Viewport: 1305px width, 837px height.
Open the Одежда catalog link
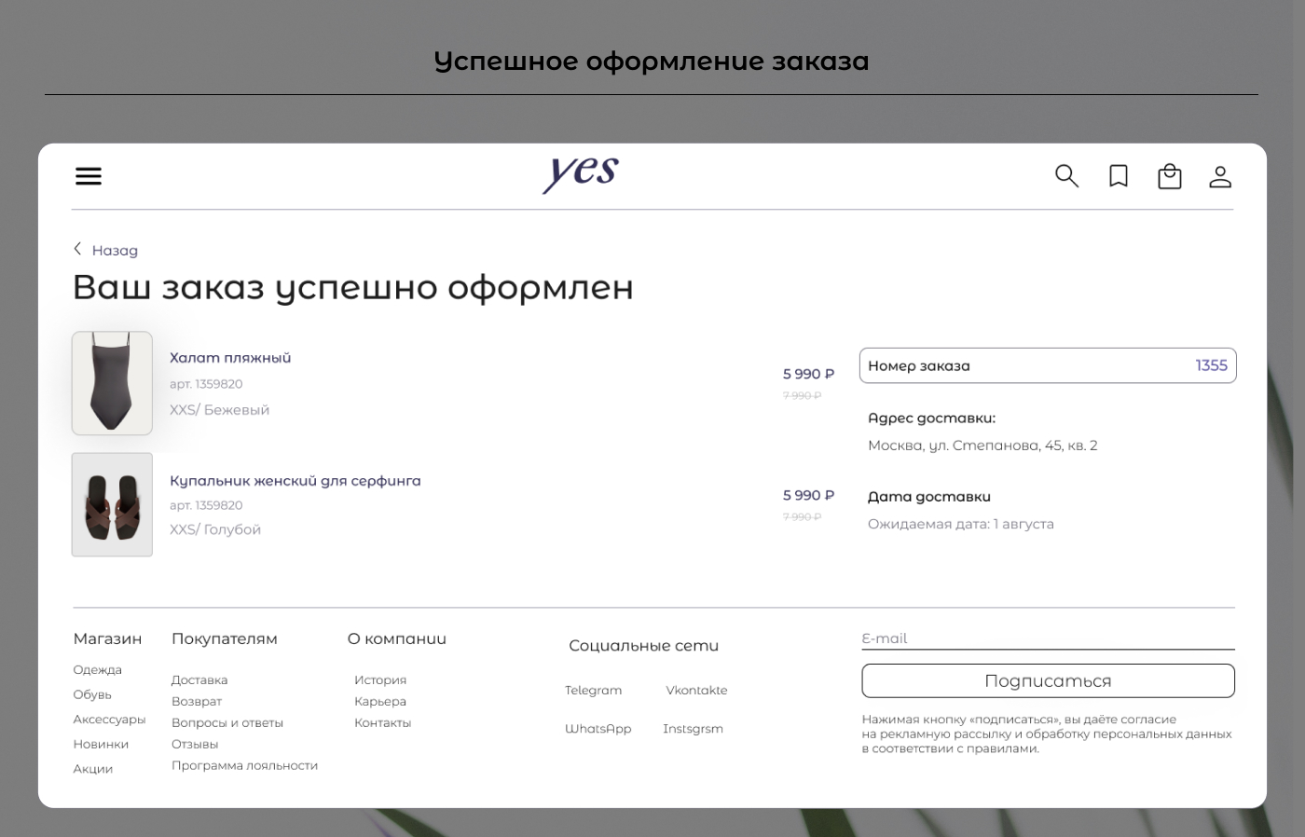97,669
